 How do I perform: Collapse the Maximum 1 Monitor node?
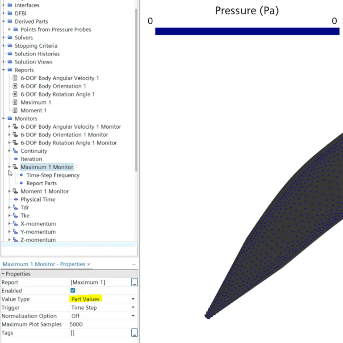(9, 167)
